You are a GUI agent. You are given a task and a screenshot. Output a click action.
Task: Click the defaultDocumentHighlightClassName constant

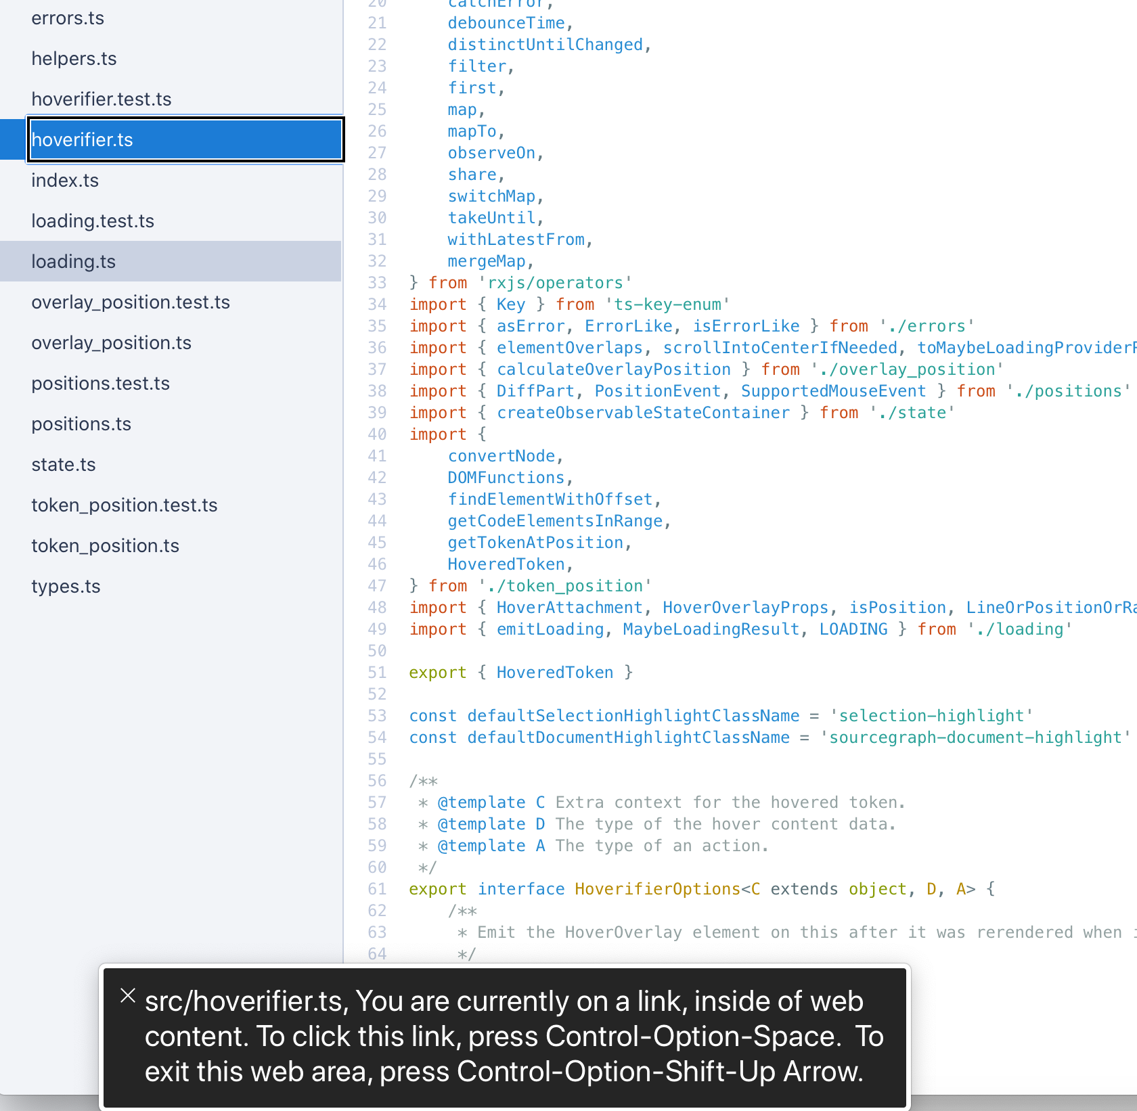[x=629, y=738]
